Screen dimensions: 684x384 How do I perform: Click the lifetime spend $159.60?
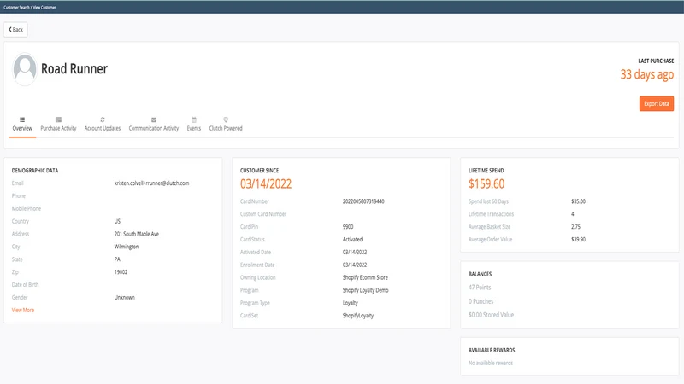[486, 183]
